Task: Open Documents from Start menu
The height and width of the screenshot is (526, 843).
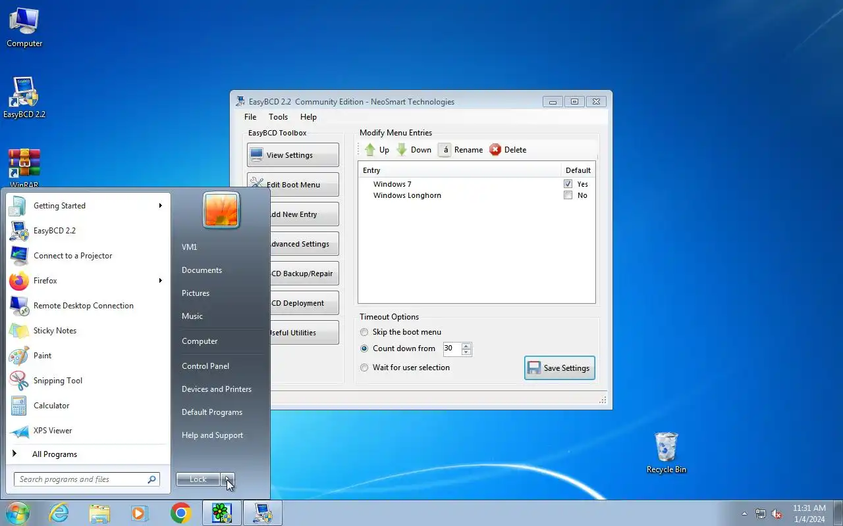Action: tap(202, 270)
